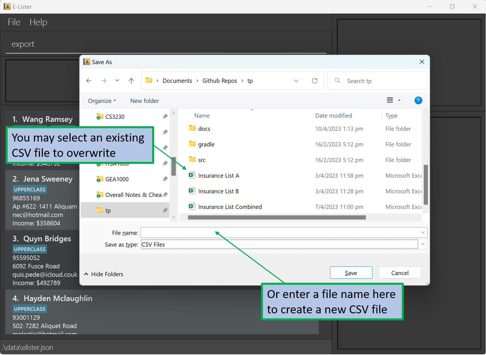Open view options dropdown arrow
The height and width of the screenshot is (355, 486).
point(399,100)
